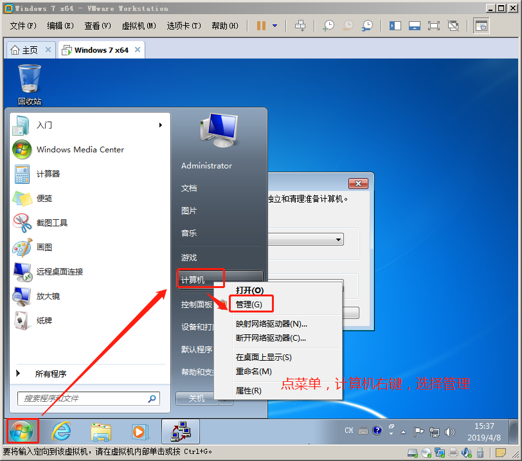Open 音乐 from the Start menu
522x461 pixels.
(189, 233)
